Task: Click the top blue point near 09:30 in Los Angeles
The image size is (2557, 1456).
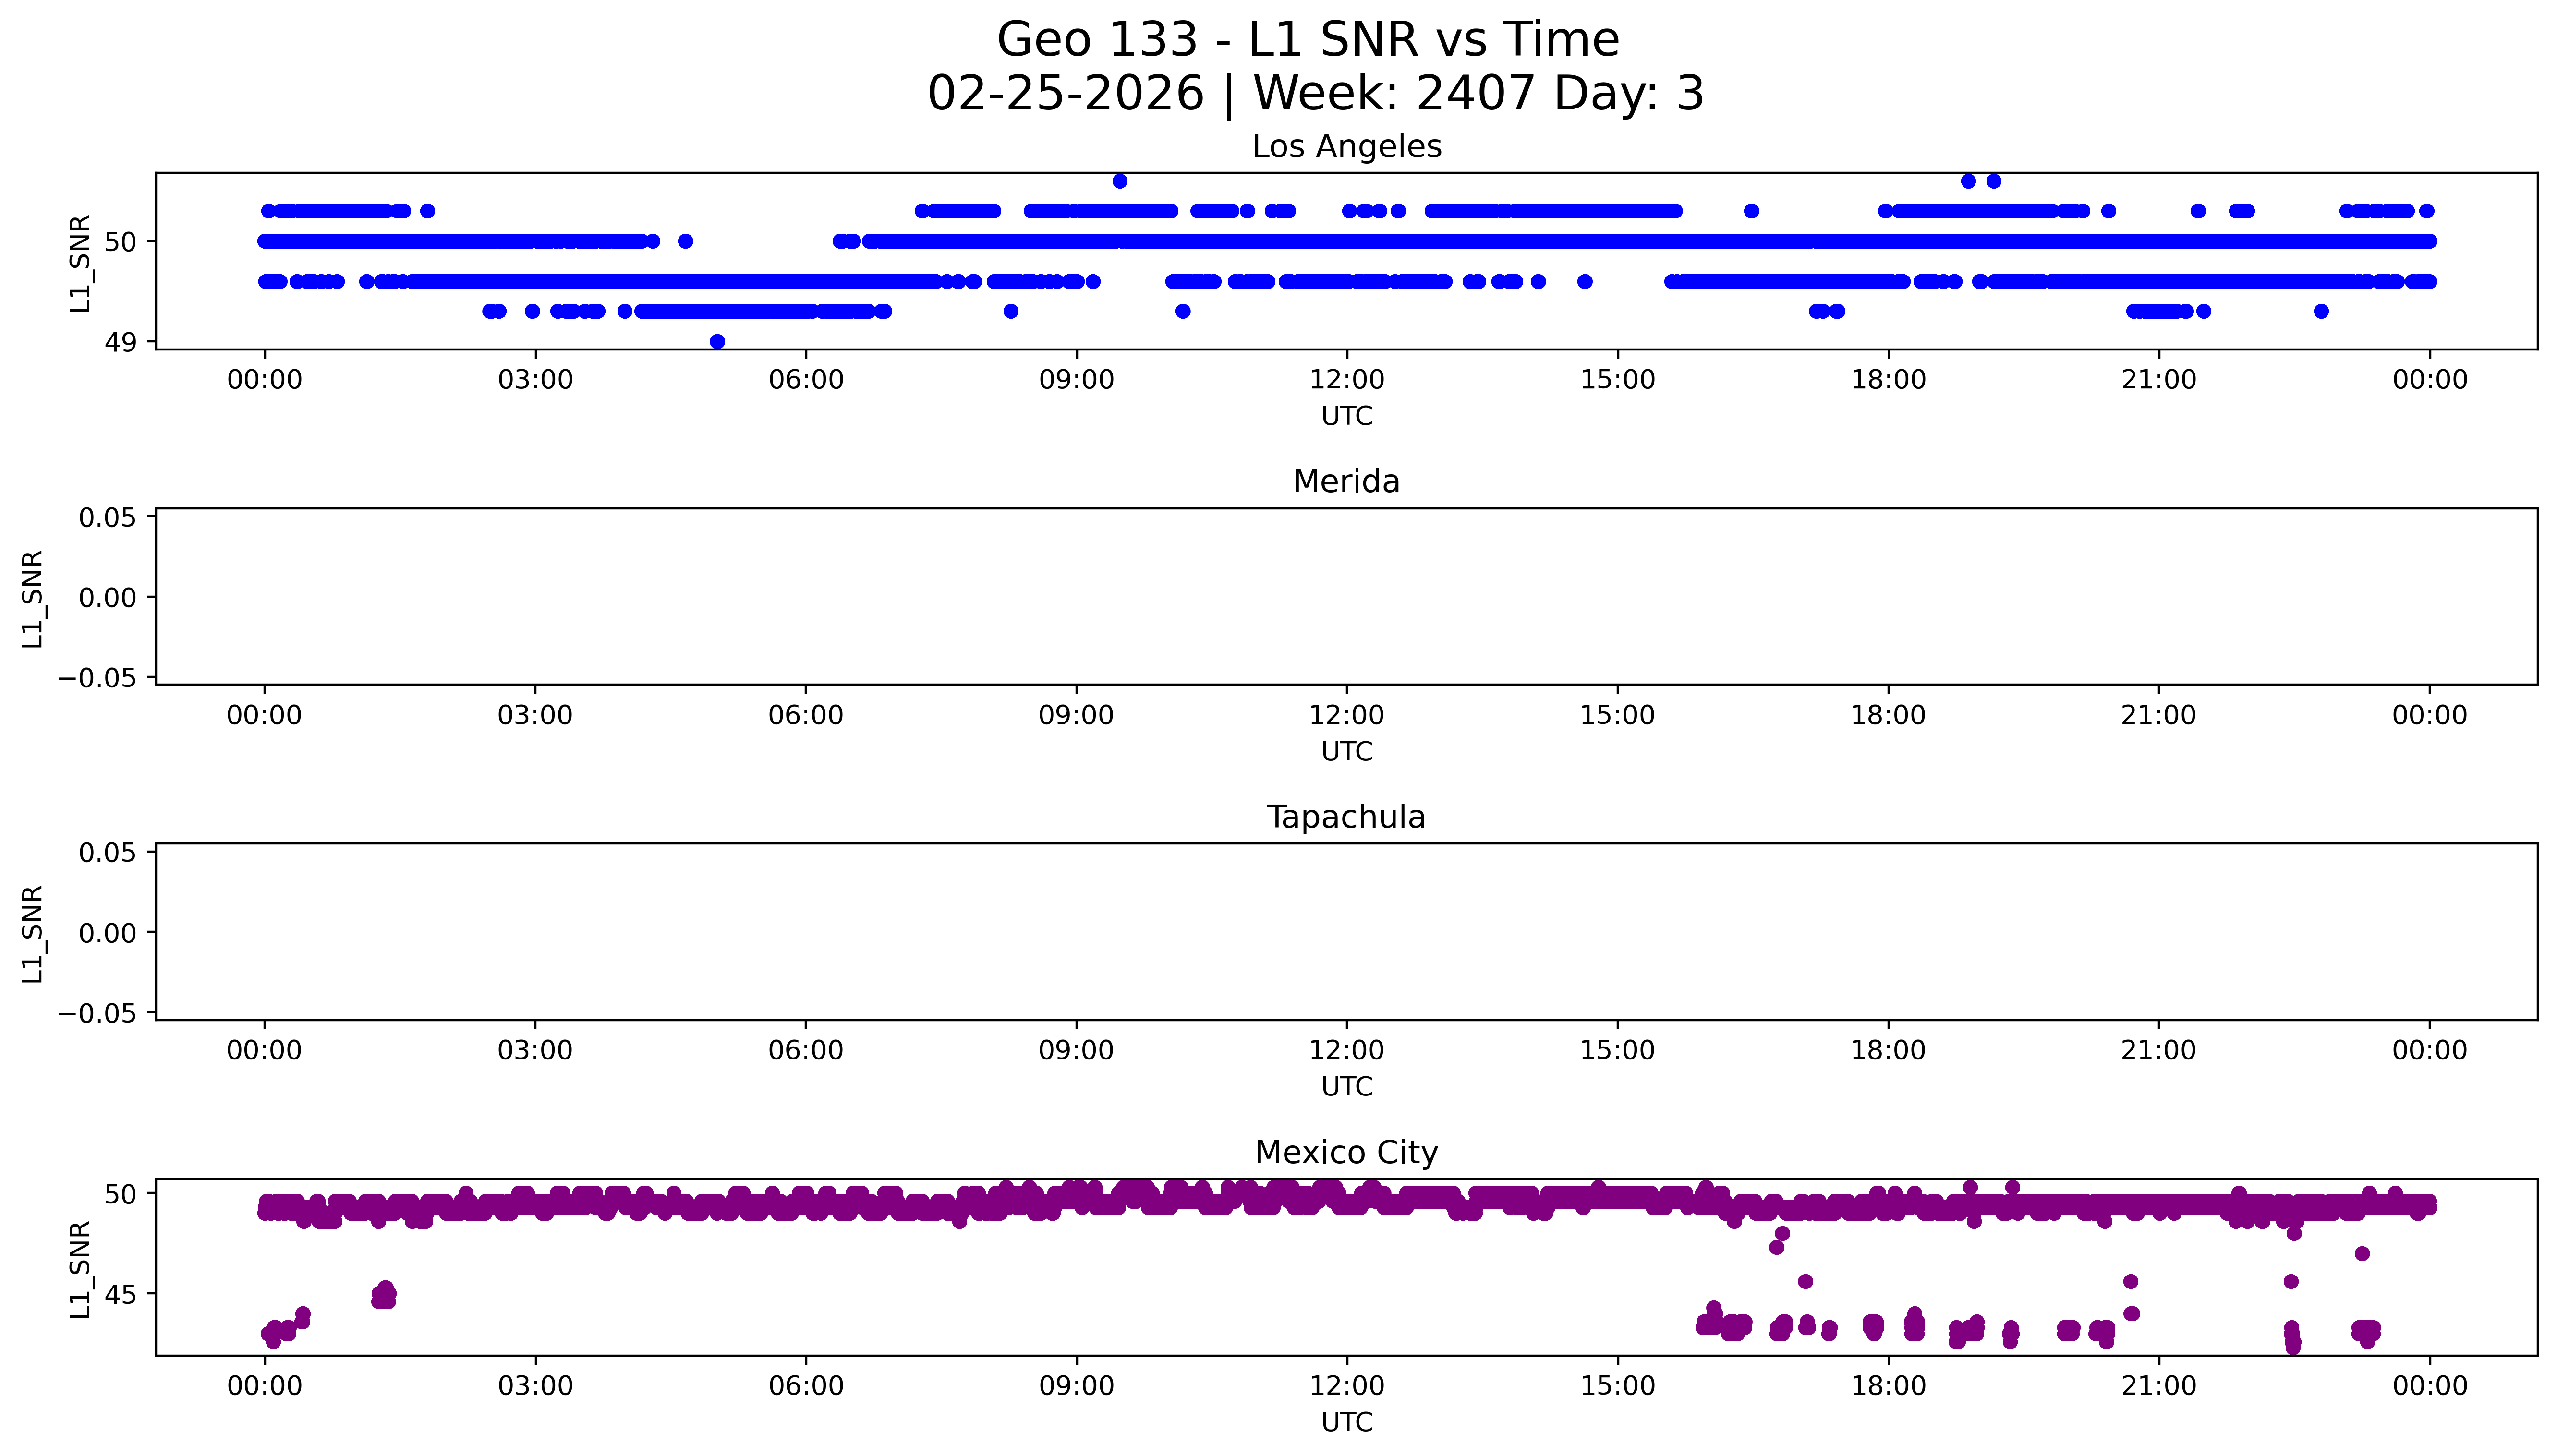Action: (1120, 181)
